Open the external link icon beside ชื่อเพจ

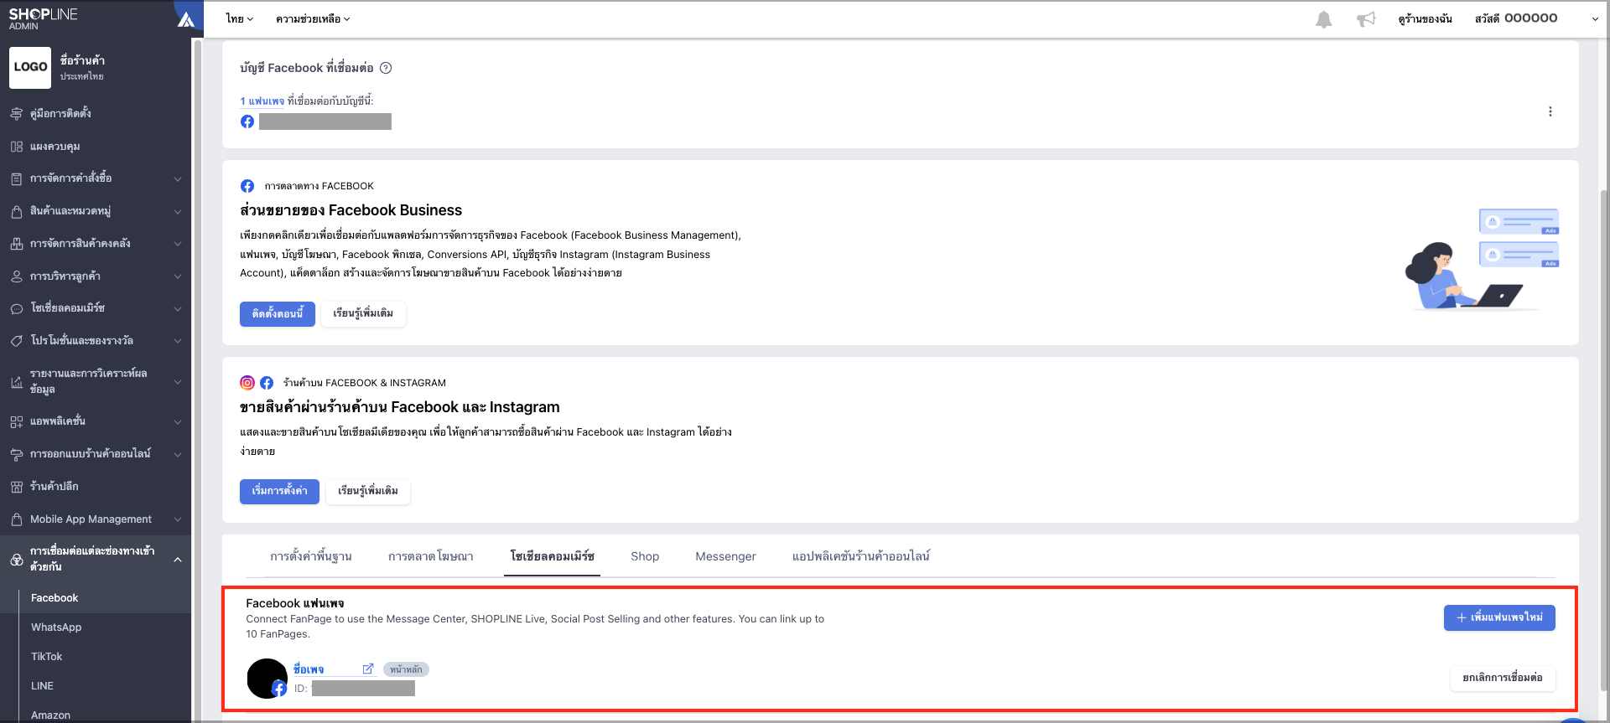click(367, 669)
